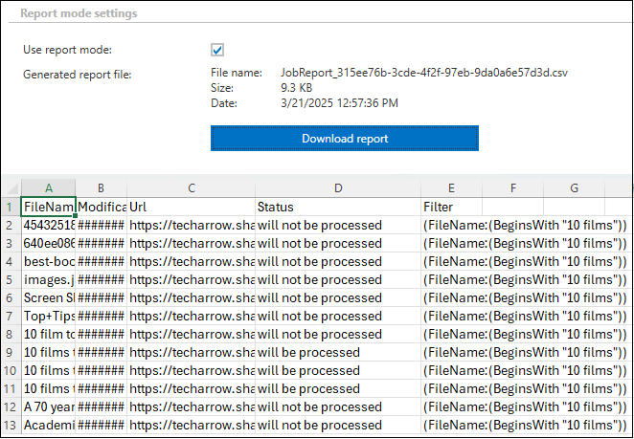Select 'will be processed' cell in row 9
The height and width of the screenshot is (439, 634).
[x=337, y=352]
